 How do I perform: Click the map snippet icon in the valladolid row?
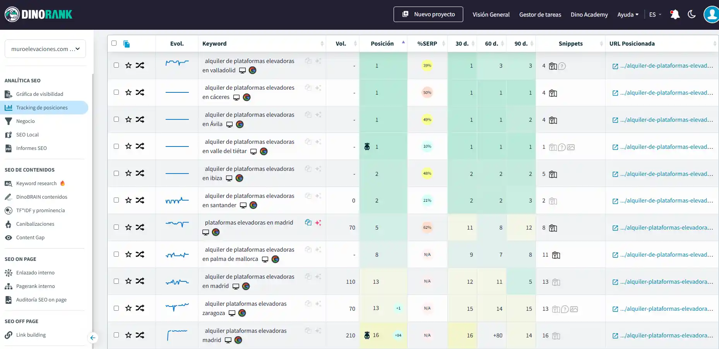click(553, 66)
